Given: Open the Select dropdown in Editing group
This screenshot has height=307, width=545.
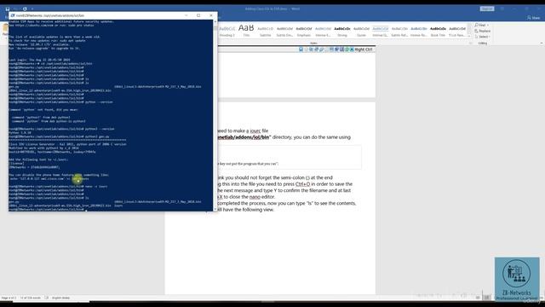Looking at the screenshot, I should click(482, 37).
